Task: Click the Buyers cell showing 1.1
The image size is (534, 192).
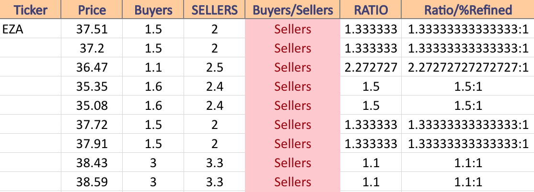Action: tap(153, 67)
